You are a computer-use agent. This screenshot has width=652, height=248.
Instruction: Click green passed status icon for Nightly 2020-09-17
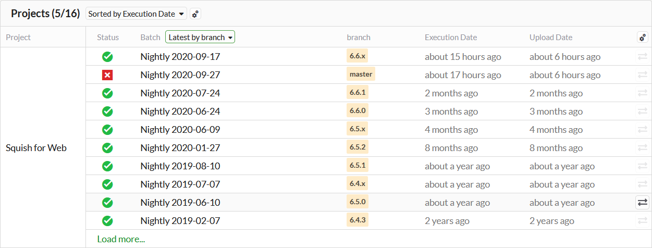coord(107,57)
